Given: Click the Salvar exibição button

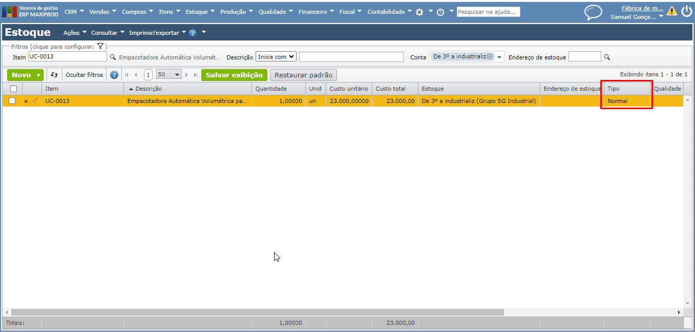Looking at the screenshot, I should 234,75.
